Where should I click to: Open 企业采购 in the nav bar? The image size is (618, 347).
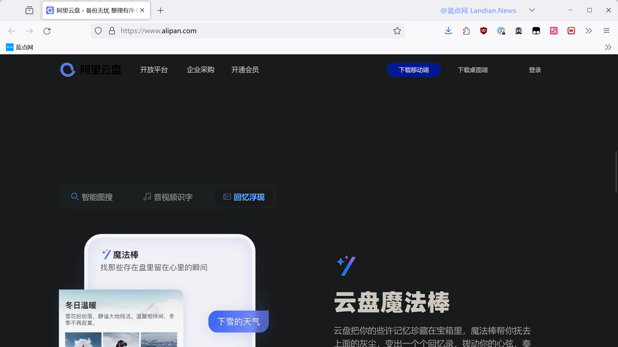point(200,70)
